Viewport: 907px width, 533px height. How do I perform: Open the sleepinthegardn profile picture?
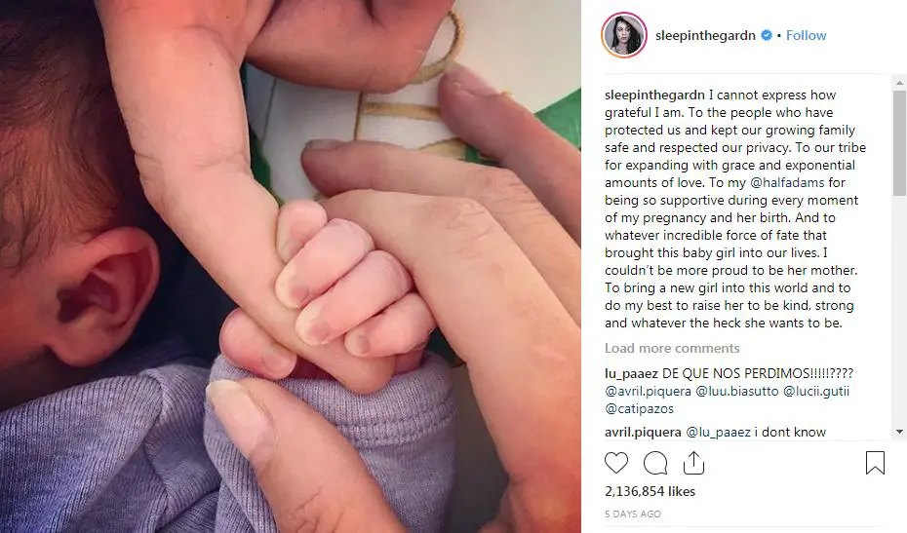click(x=624, y=35)
